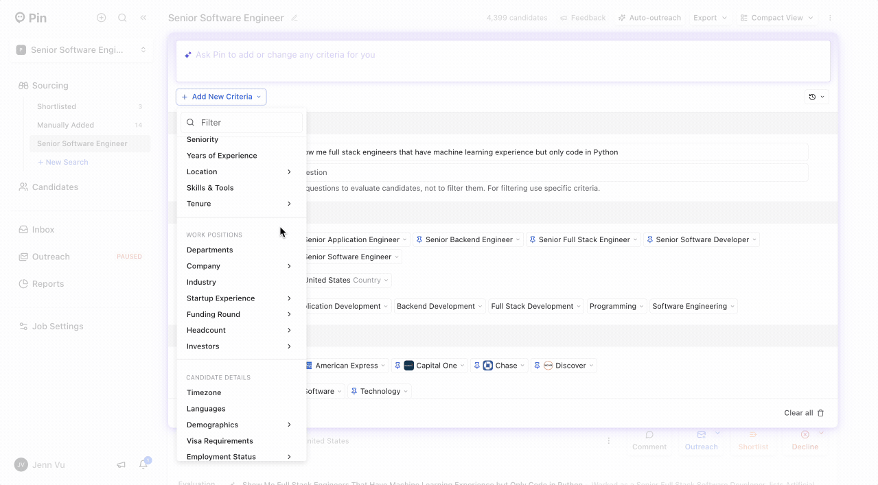
Task: Toggle the pin on Technology industry chip
Action: tap(354, 391)
